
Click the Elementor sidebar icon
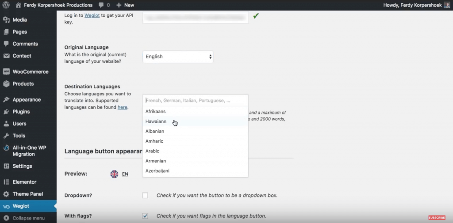pos(6,182)
